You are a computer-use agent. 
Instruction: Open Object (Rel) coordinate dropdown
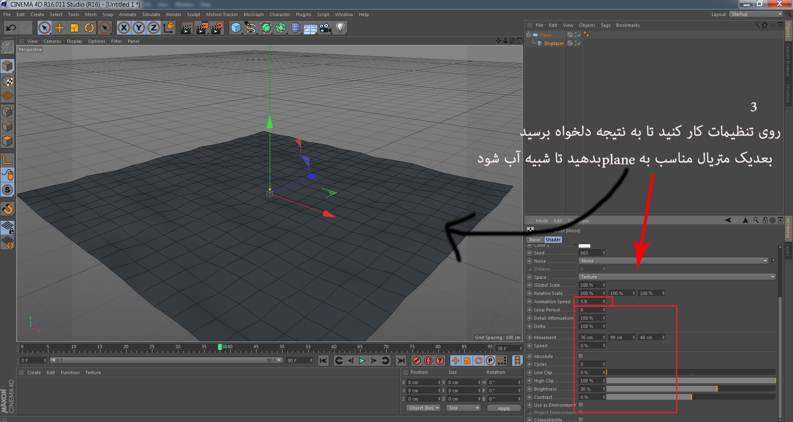[423, 408]
